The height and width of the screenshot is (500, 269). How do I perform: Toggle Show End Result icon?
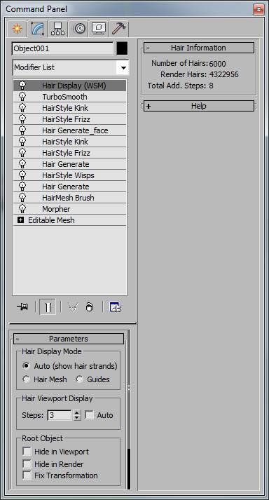click(48, 307)
